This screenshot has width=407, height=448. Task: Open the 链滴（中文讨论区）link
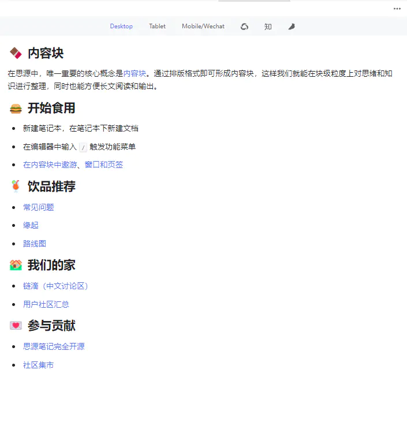(x=55, y=286)
